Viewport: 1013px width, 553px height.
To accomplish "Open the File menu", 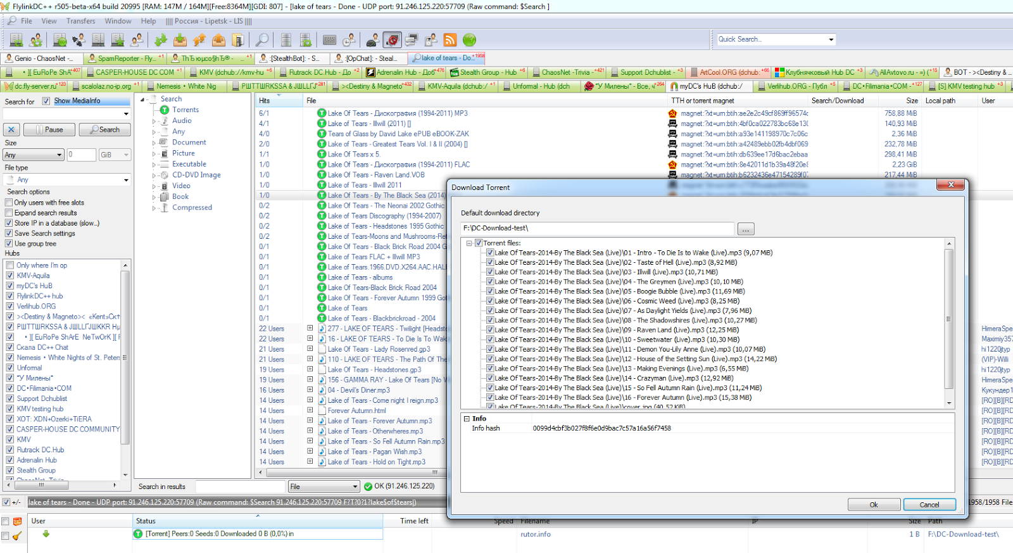I will tap(27, 21).
